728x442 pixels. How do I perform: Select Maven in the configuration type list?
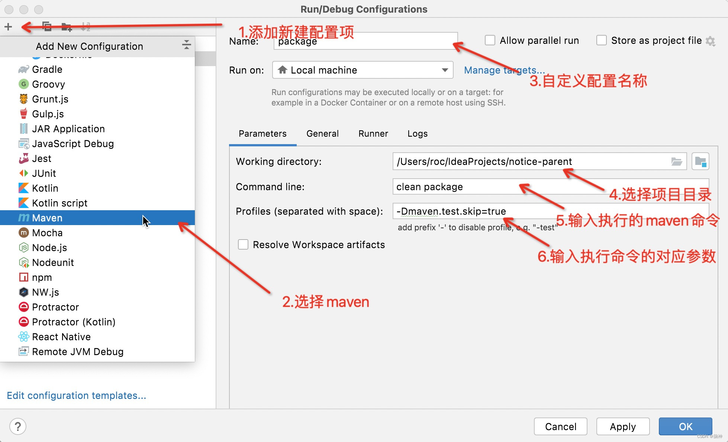tap(47, 218)
